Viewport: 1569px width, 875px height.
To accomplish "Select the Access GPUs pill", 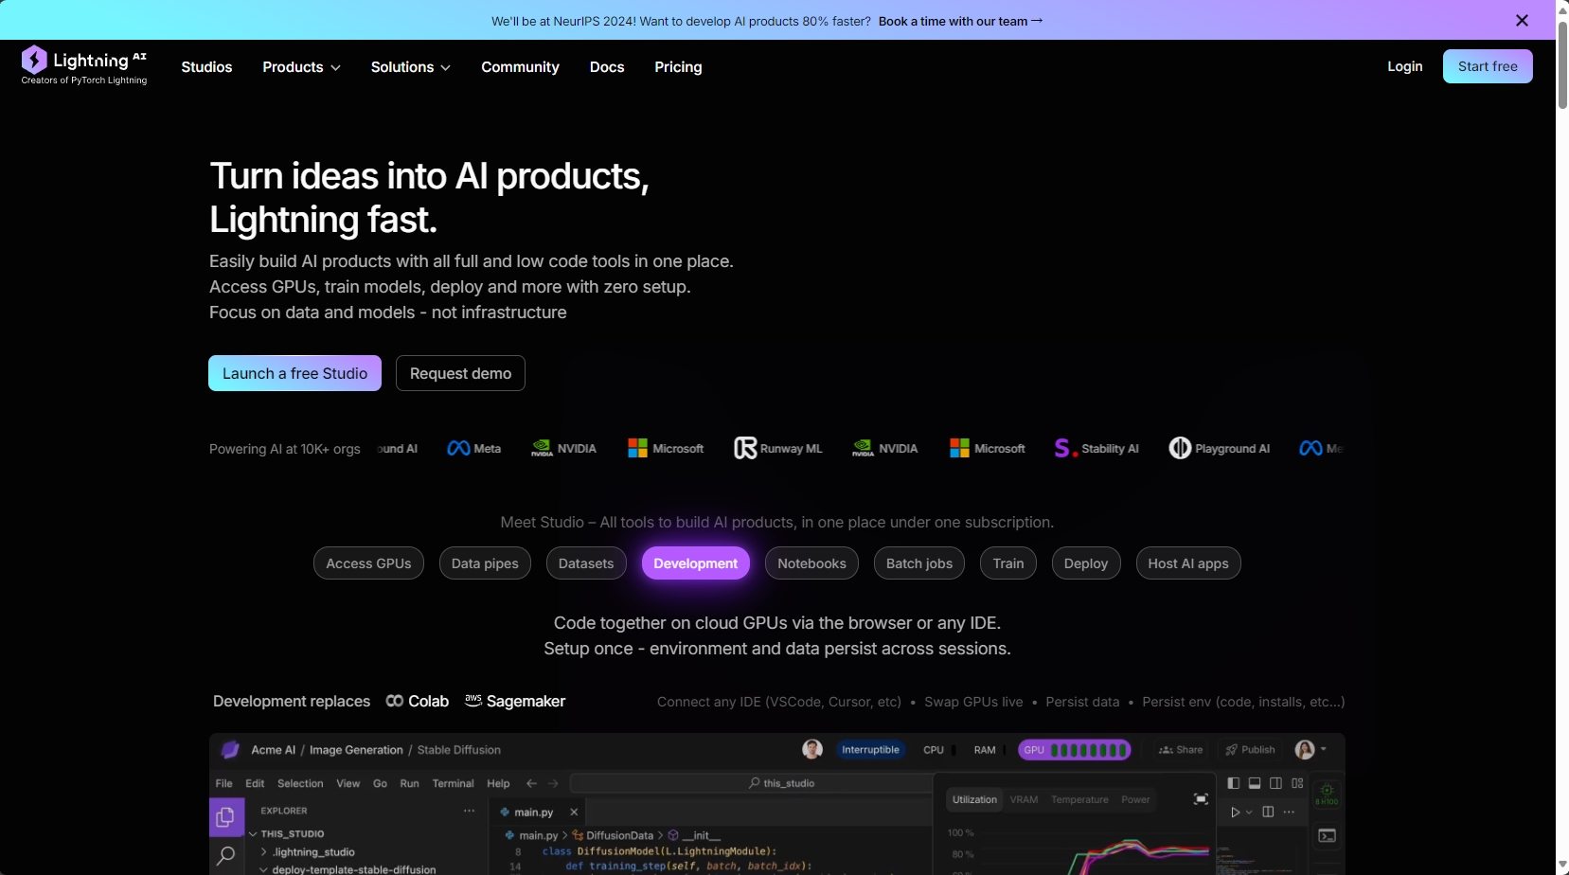I will pos(368,563).
